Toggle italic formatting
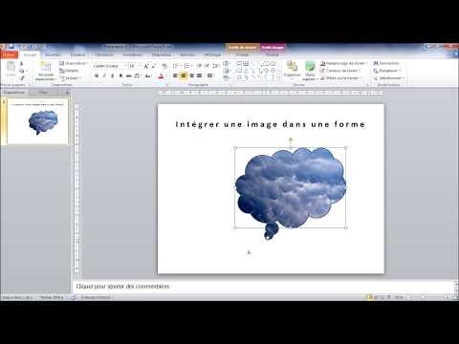The width and height of the screenshot is (459, 344). click(104, 75)
